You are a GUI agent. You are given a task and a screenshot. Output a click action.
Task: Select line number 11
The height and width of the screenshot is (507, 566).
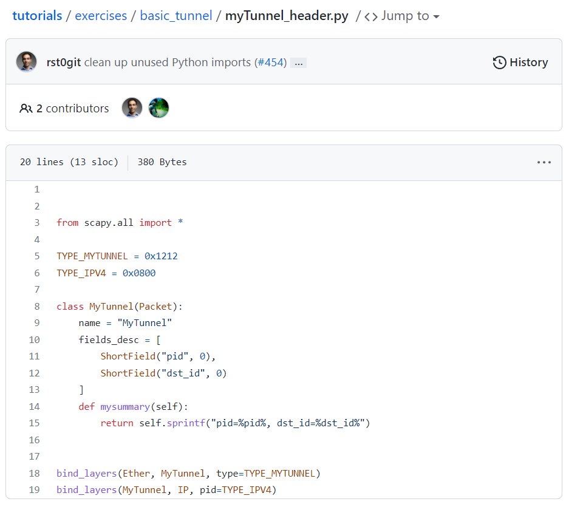[34, 356]
